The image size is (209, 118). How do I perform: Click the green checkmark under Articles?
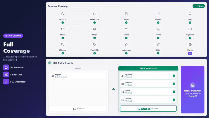[x=158, y=23]
